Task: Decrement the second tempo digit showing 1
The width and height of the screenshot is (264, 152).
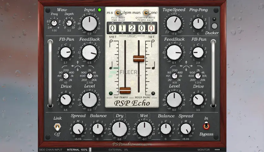Action: coord(122,33)
